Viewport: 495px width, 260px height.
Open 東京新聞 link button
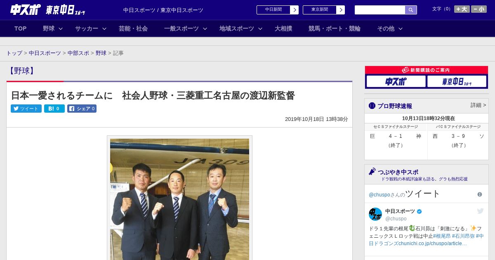click(320, 10)
